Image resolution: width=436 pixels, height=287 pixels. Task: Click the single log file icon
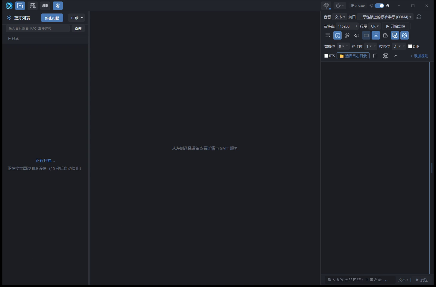375,56
